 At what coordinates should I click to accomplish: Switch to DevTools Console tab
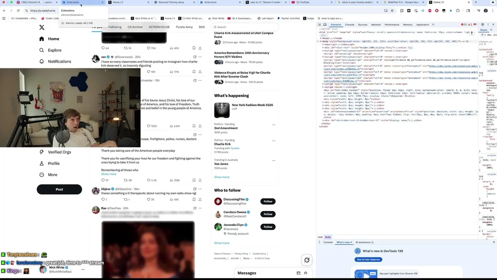click(x=349, y=24)
